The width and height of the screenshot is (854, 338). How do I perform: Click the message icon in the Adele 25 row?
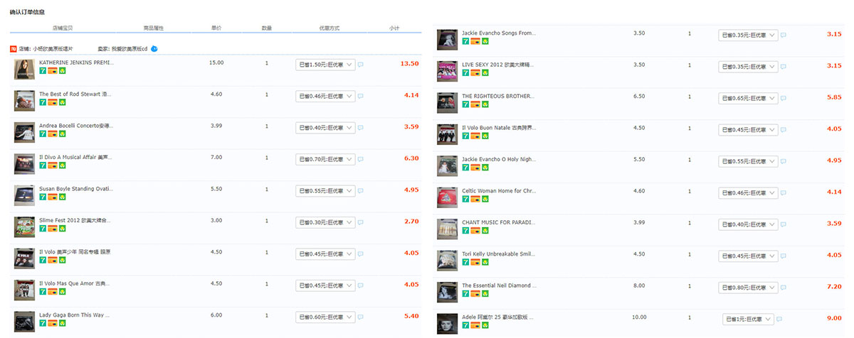[x=779, y=320]
